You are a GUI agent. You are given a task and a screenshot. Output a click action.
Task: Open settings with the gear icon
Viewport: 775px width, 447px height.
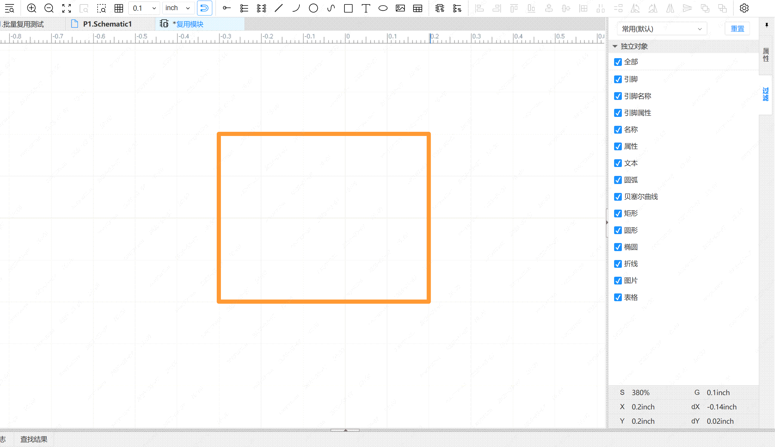744,8
